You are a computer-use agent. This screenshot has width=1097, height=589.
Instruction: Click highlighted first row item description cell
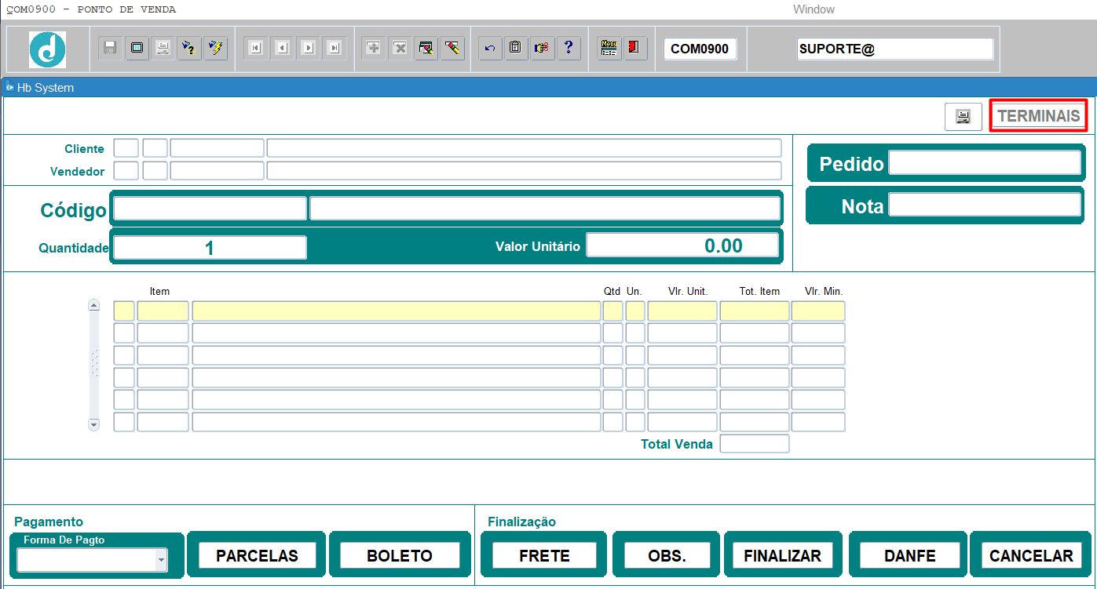(x=397, y=311)
